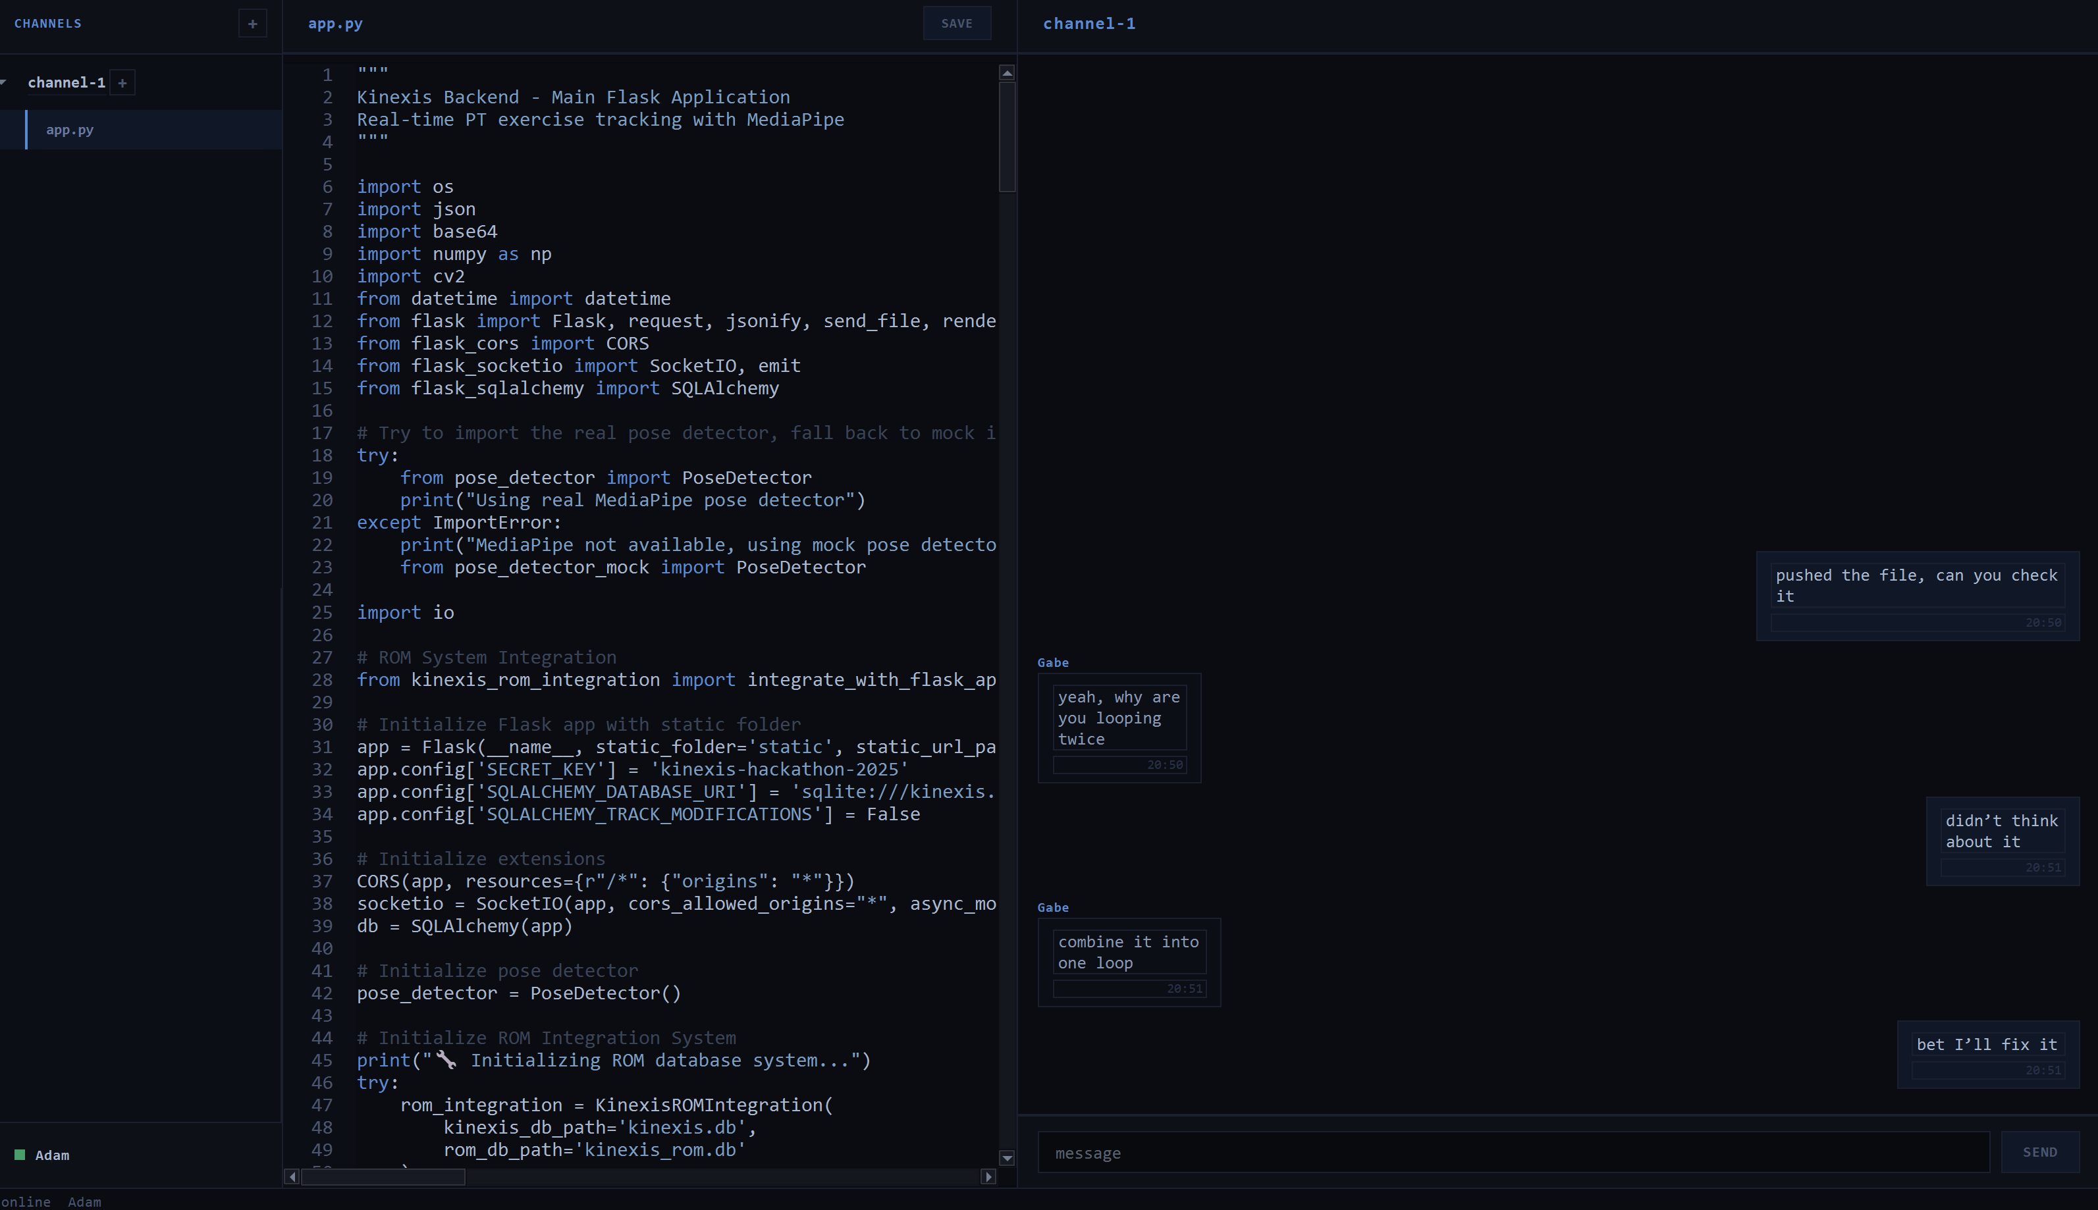This screenshot has width=2098, height=1210.
Task: Click Adam's green online status indicator
Action: [x=20, y=1154]
